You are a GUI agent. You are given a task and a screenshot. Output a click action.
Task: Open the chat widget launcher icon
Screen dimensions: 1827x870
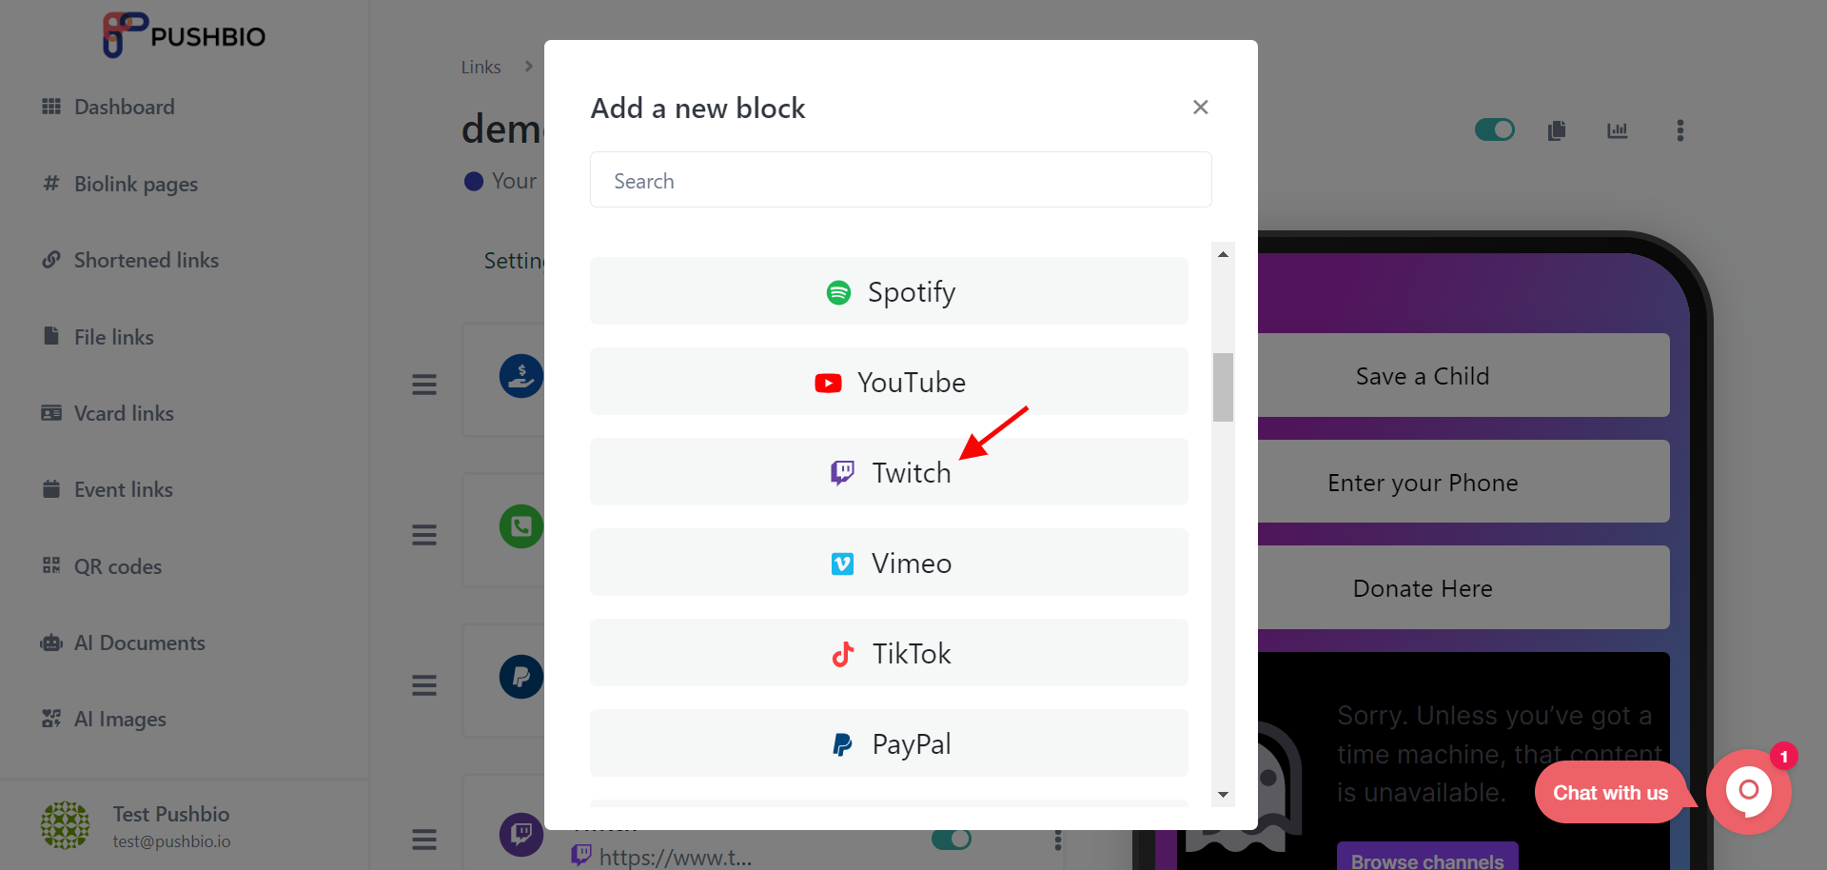[x=1749, y=792]
